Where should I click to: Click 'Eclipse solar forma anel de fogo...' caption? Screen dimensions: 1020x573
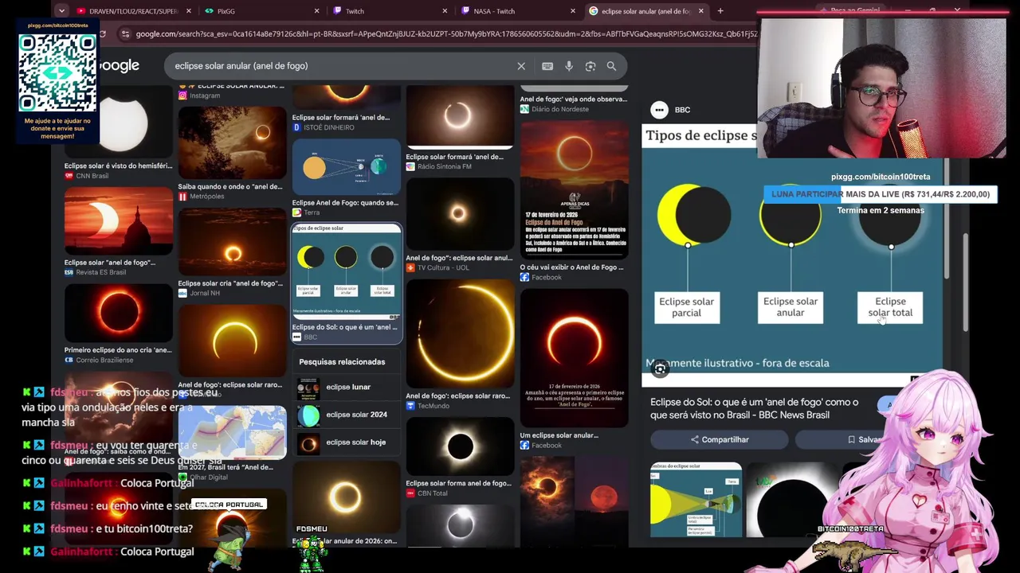[458, 483]
